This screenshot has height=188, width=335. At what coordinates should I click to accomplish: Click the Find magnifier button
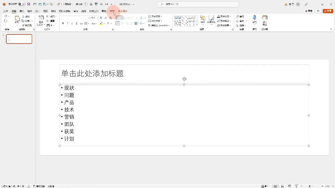click(x=240, y=16)
